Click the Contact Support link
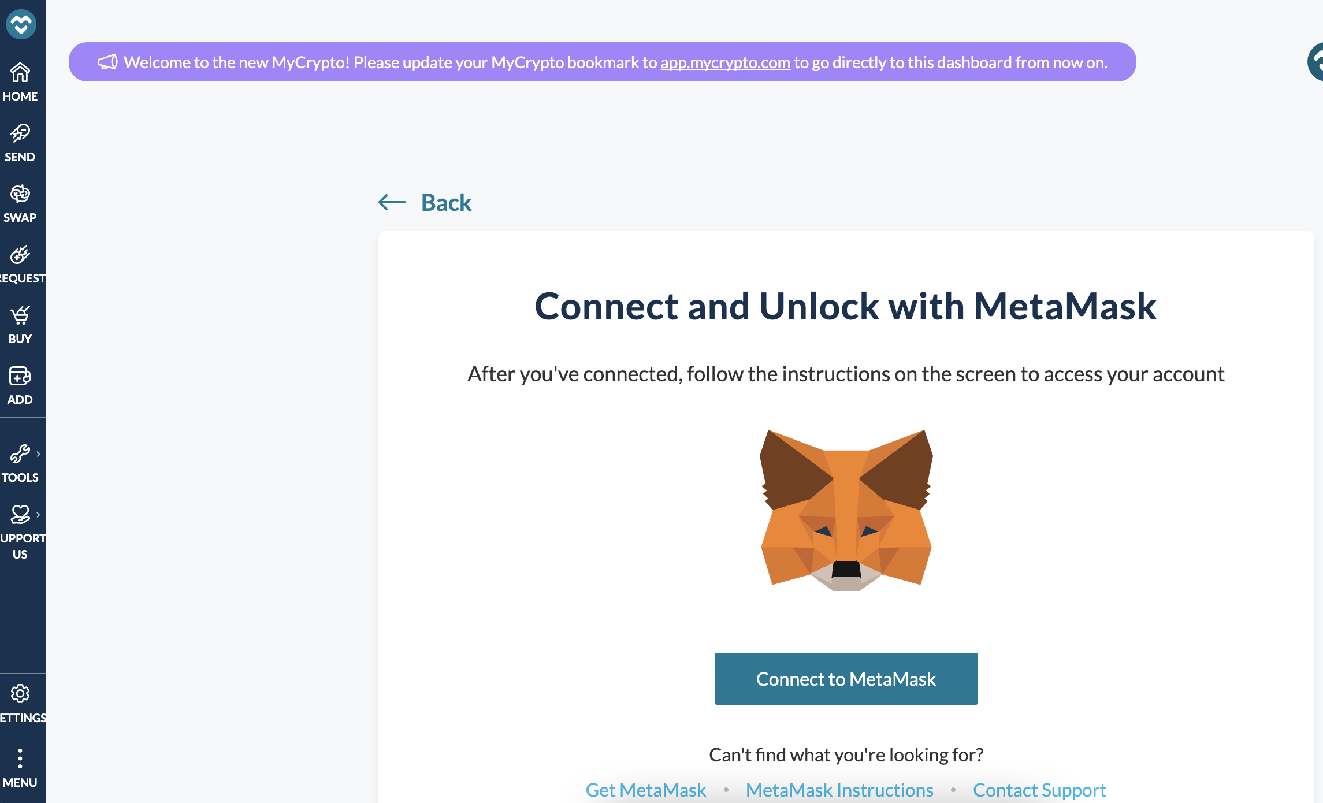Image resolution: width=1323 pixels, height=803 pixels. pyautogui.click(x=1039, y=790)
